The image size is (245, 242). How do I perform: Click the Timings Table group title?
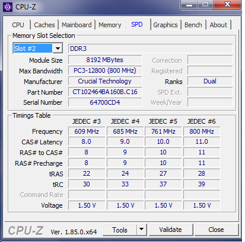[31, 115]
